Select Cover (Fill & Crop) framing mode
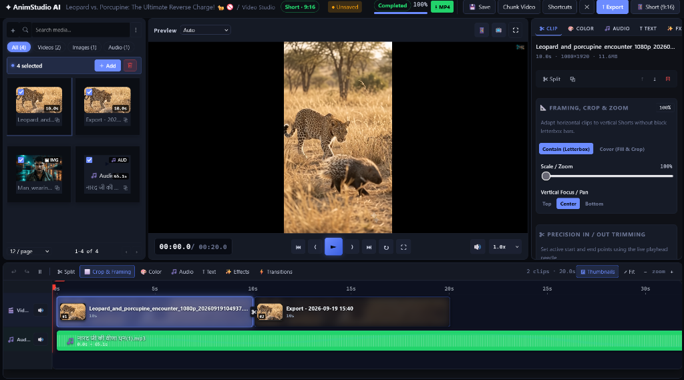 622,149
